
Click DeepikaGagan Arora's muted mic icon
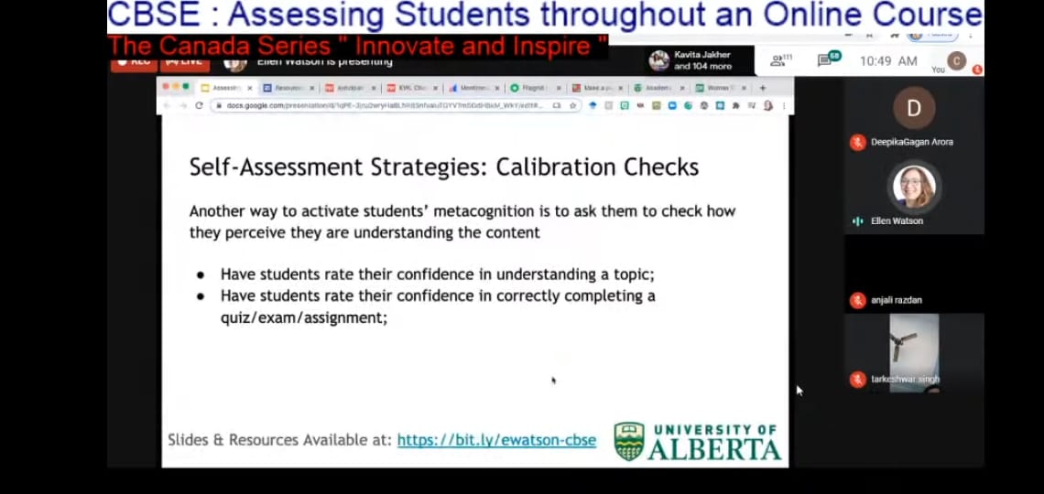[x=858, y=142]
